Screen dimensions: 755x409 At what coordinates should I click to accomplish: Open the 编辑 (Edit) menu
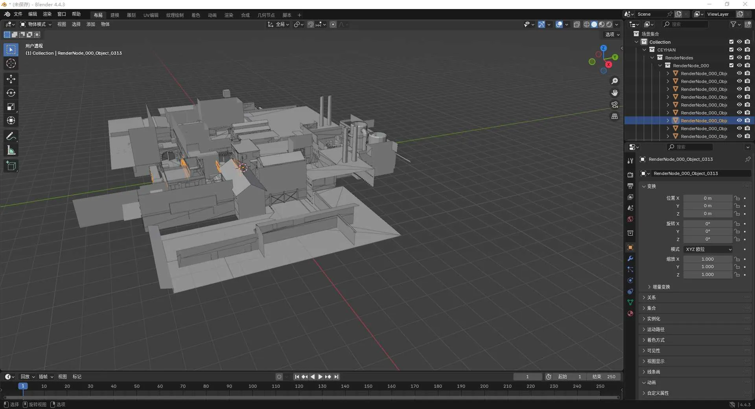(x=33, y=14)
